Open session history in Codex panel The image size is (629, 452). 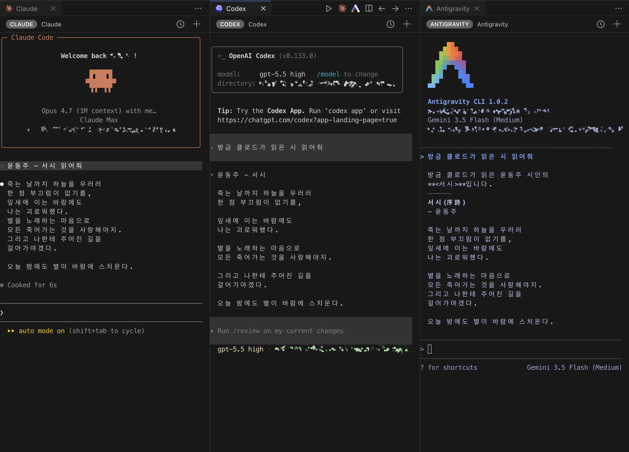click(x=391, y=24)
